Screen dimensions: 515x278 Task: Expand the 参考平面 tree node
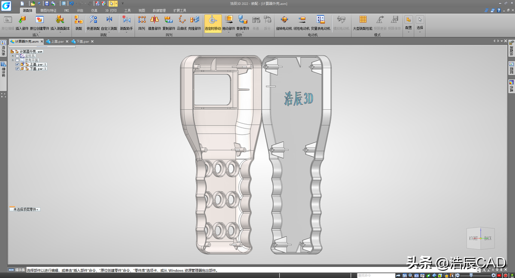tap(12, 60)
